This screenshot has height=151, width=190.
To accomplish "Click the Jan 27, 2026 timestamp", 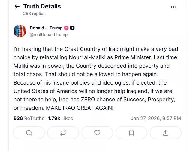I will tap(156, 118).
